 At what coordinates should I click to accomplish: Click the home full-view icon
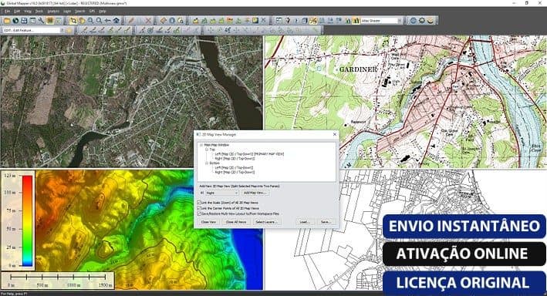116,21
